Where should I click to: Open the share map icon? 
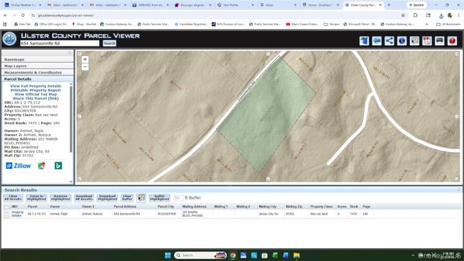coord(389,41)
